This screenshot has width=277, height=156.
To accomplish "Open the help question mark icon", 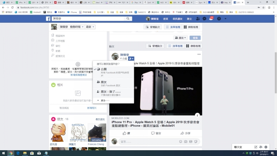I will click(219, 19).
